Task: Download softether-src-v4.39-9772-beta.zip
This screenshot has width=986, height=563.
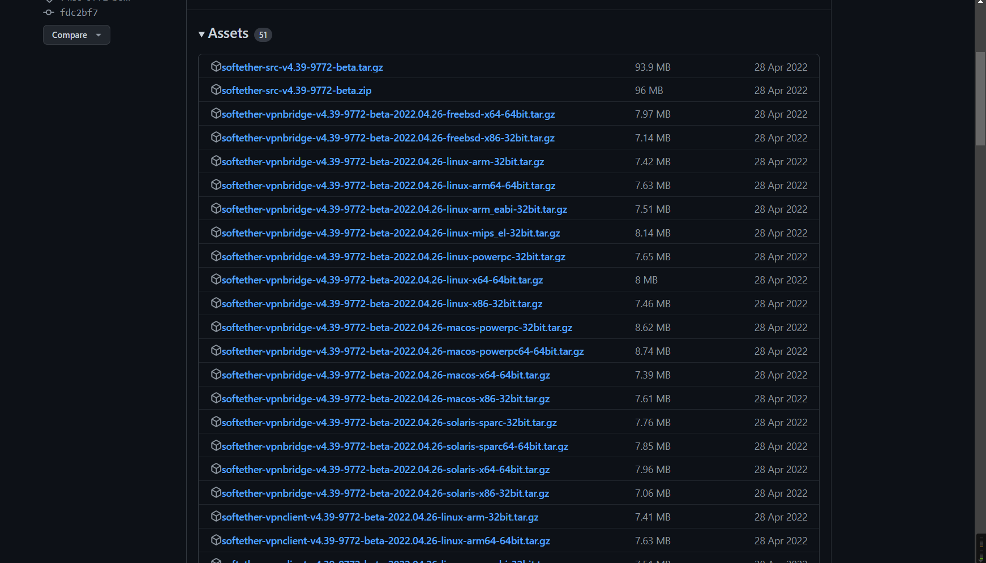Action: tap(297, 89)
